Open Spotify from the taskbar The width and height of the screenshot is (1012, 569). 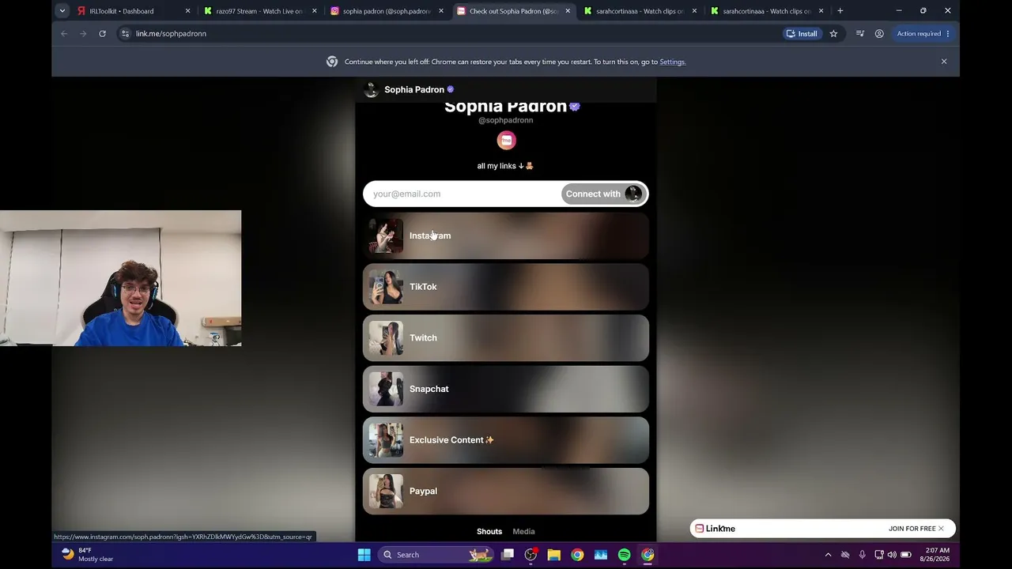click(624, 555)
